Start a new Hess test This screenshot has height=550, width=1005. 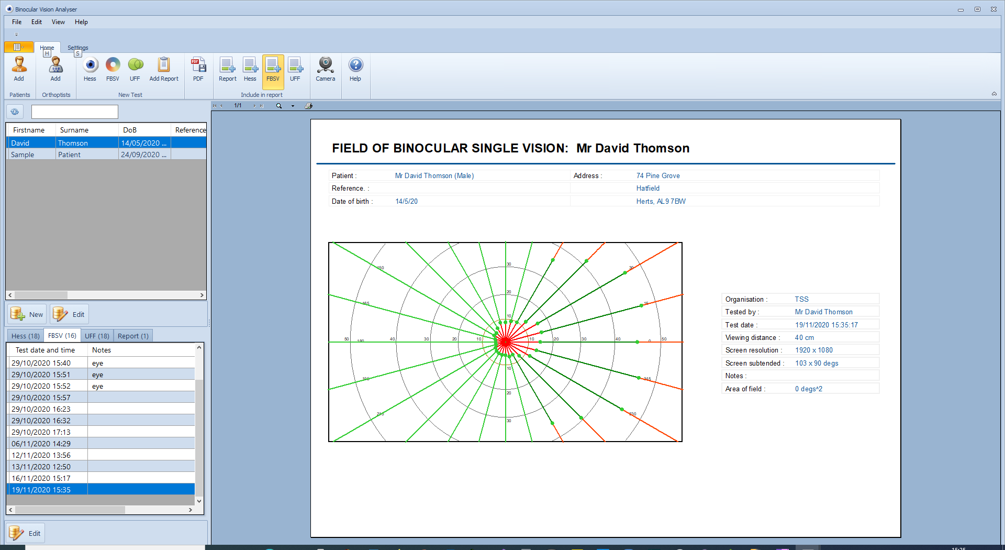click(x=90, y=69)
